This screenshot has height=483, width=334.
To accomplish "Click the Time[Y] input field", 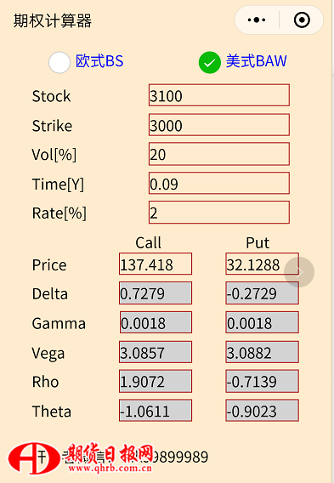I will pos(219,184).
